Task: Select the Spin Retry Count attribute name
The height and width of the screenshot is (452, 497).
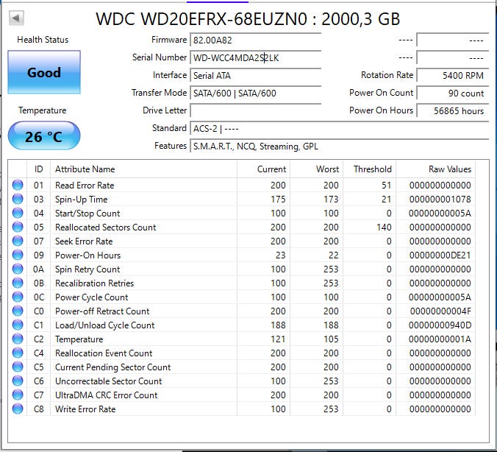Action: point(87,269)
